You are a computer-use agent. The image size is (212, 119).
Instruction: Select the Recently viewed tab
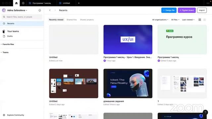click(56, 20)
